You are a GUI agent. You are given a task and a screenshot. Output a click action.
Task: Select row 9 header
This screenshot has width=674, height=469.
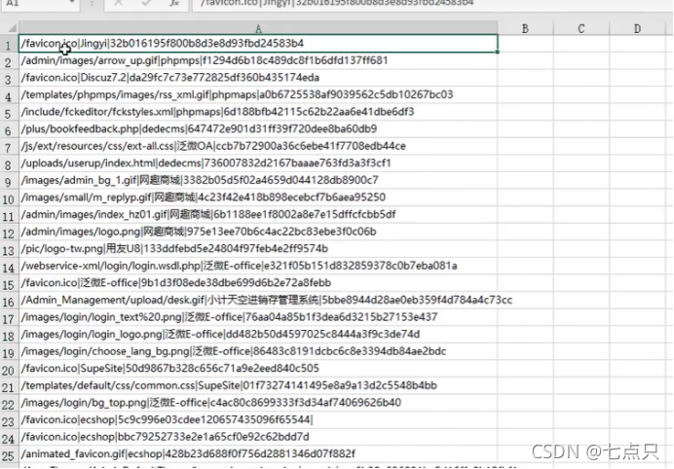pos(9,181)
